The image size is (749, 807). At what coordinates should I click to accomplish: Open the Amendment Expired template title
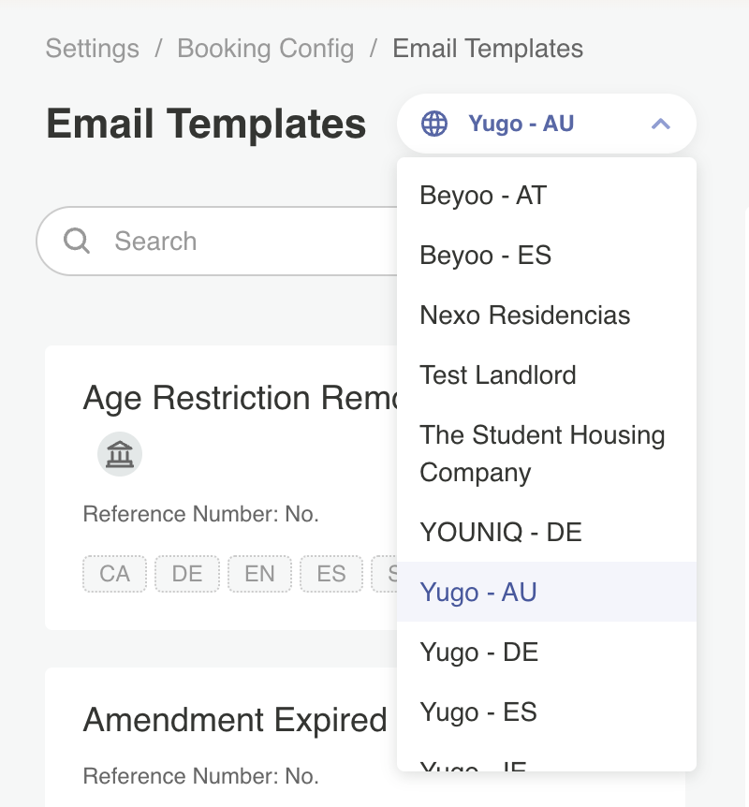235,720
